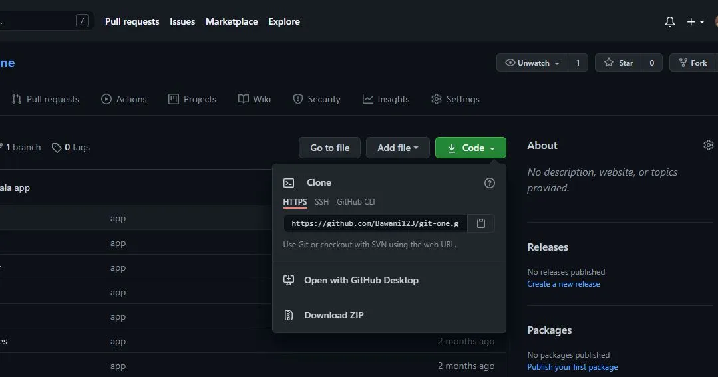Click the clone URL text field
This screenshot has width=718, height=377.
point(375,223)
